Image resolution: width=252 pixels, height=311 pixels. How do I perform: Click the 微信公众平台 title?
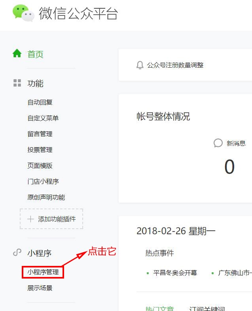pyautogui.click(x=78, y=13)
